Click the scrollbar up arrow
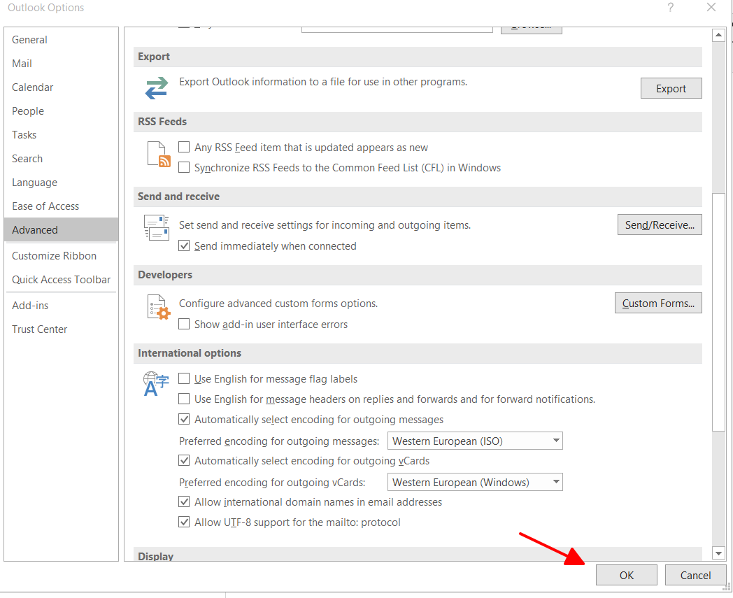733x598 pixels. pyautogui.click(x=718, y=35)
